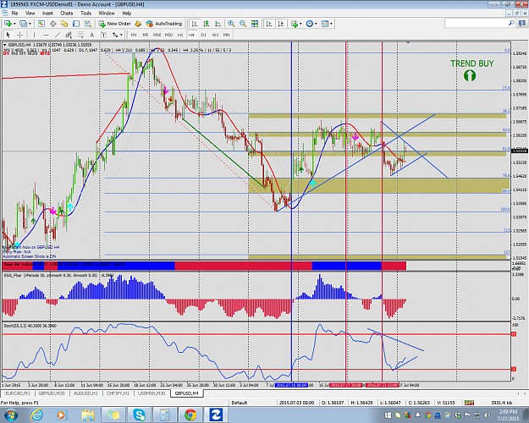The image size is (529, 423).
Task: Zoom out on the chart
Action: pyautogui.click(x=243, y=24)
